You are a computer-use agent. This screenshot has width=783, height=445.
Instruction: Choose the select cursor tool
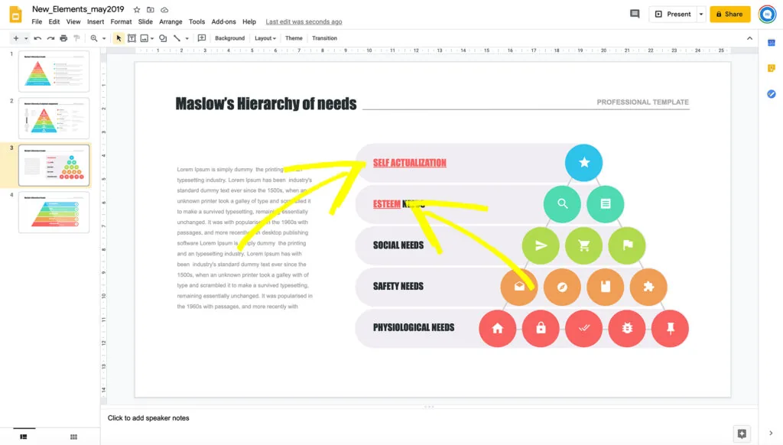[119, 38]
